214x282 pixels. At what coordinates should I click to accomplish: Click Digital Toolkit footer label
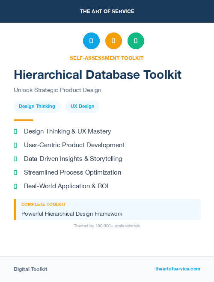tap(30, 269)
